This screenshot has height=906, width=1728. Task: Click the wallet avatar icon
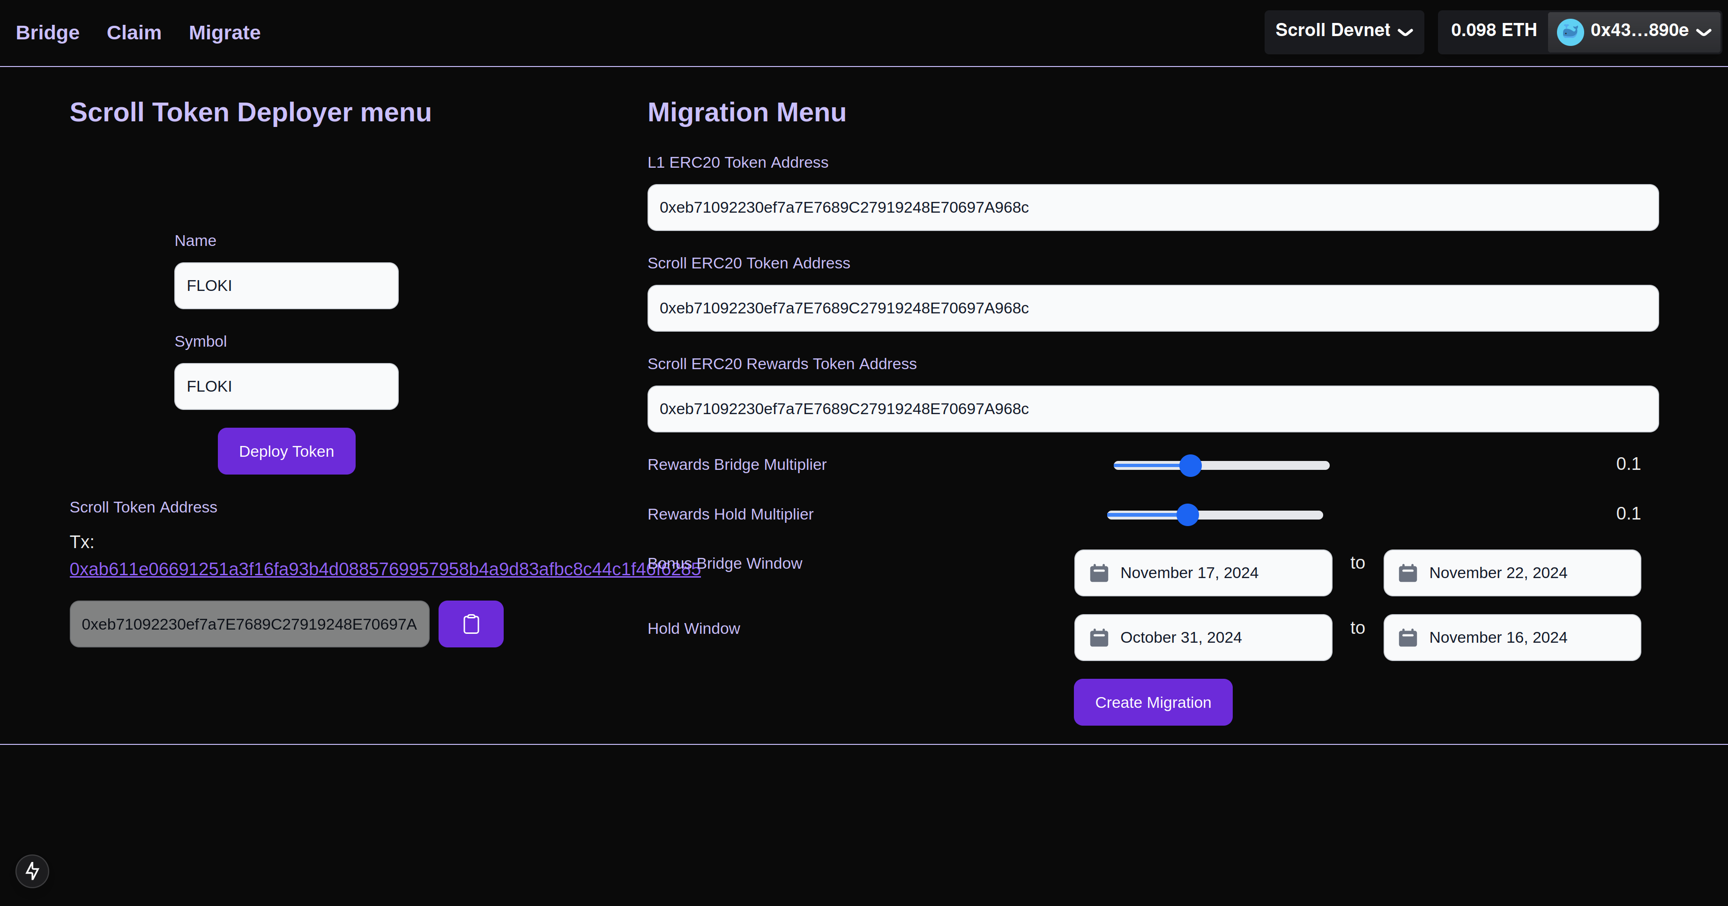pos(1570,31)
